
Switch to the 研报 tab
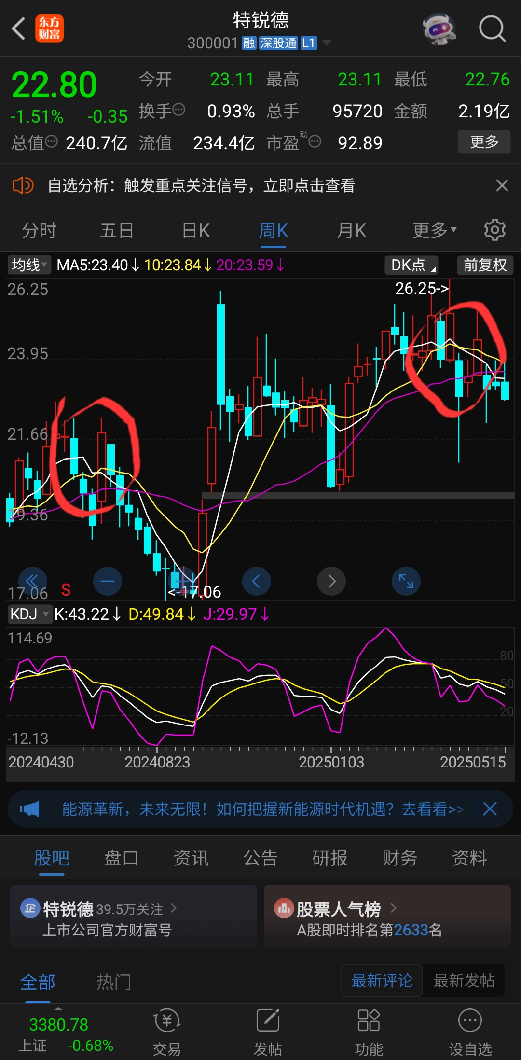click(x=330, y=858)
